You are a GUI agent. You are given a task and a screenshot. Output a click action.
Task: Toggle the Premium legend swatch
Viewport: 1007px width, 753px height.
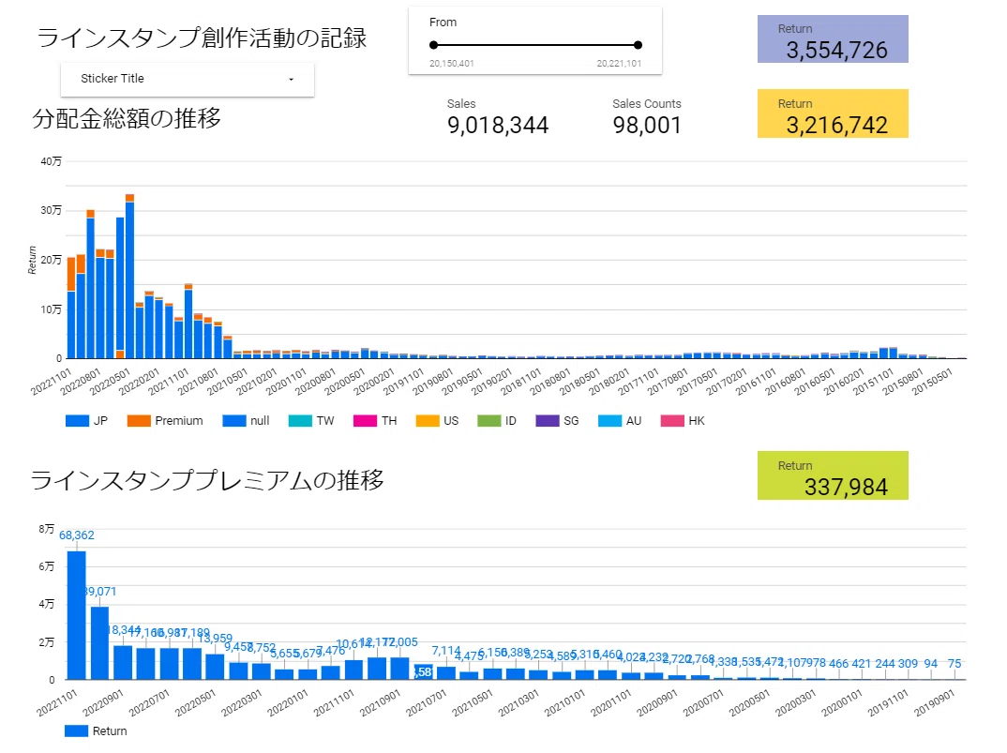139,421
